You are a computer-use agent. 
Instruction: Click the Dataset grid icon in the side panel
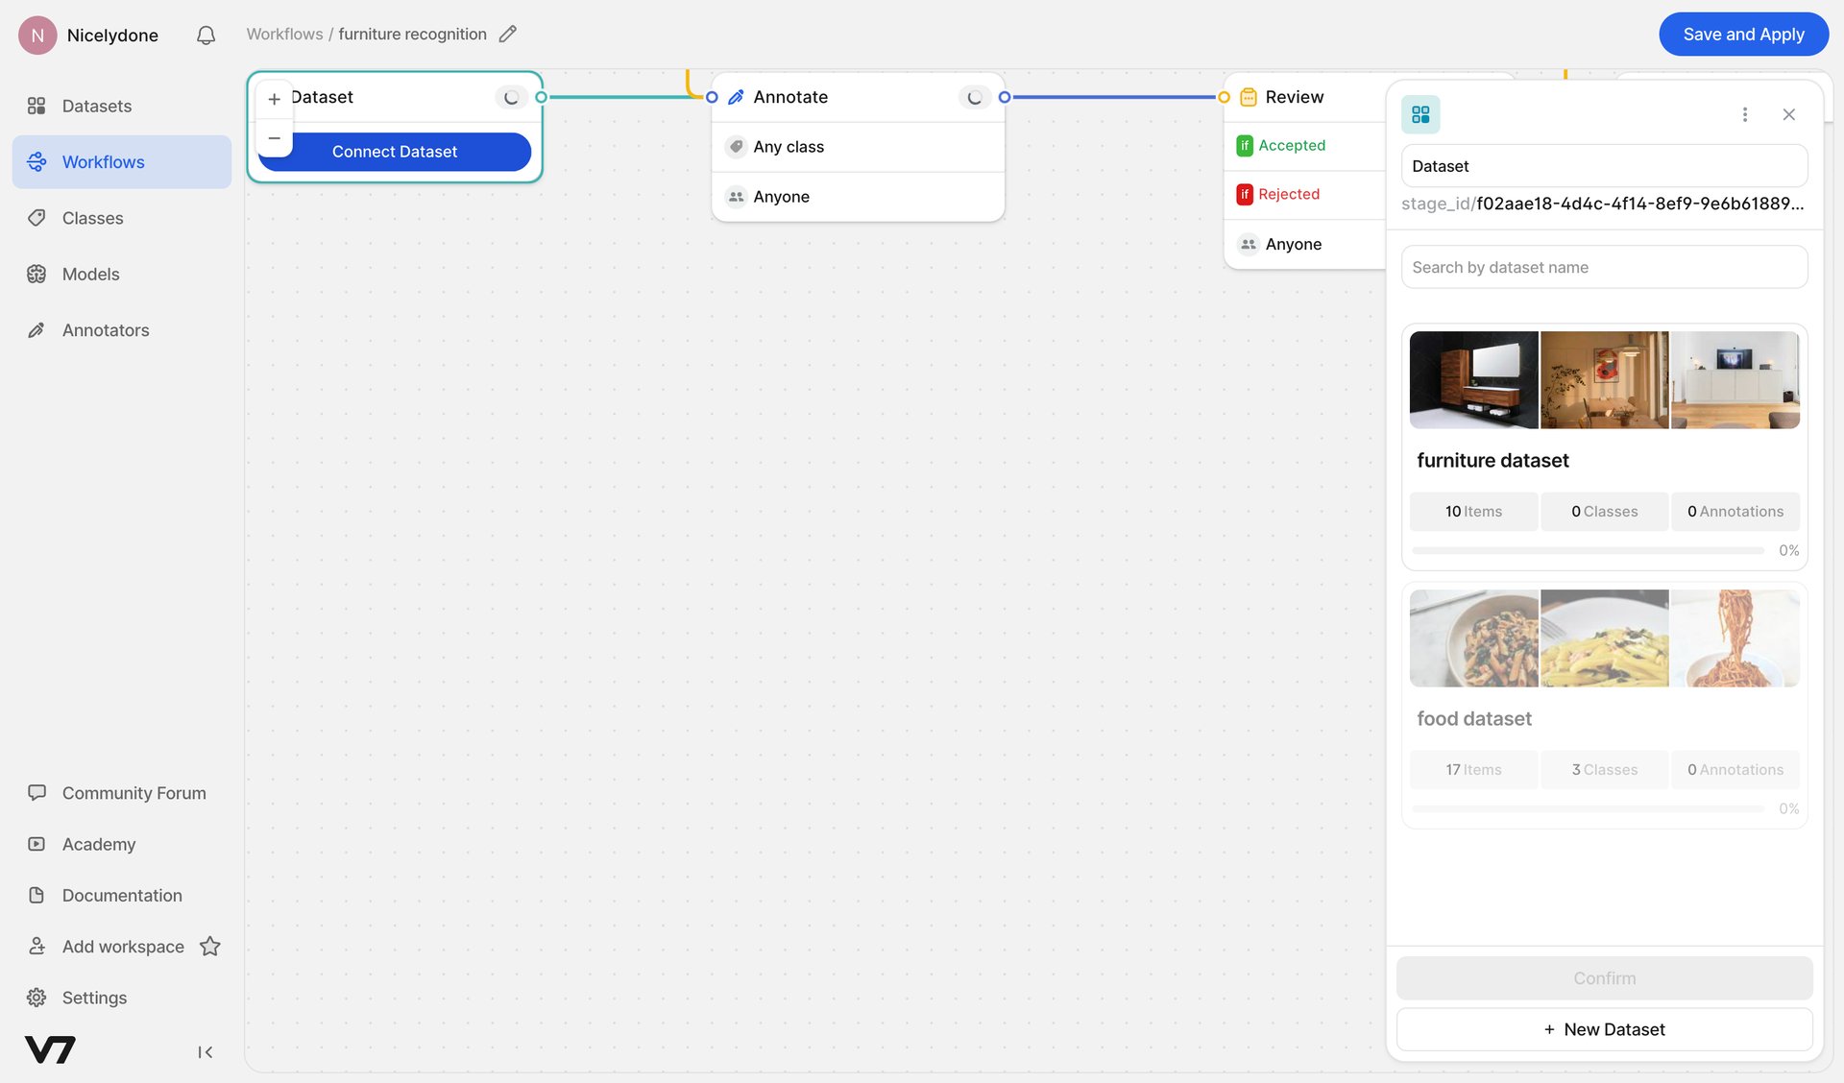1421,114
